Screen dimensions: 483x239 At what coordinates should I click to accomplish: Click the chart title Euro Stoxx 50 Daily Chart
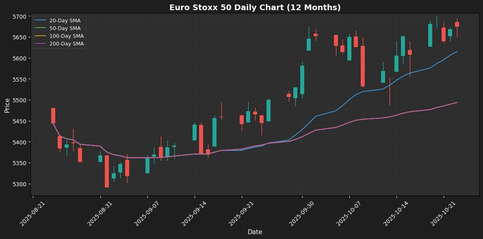255,8
